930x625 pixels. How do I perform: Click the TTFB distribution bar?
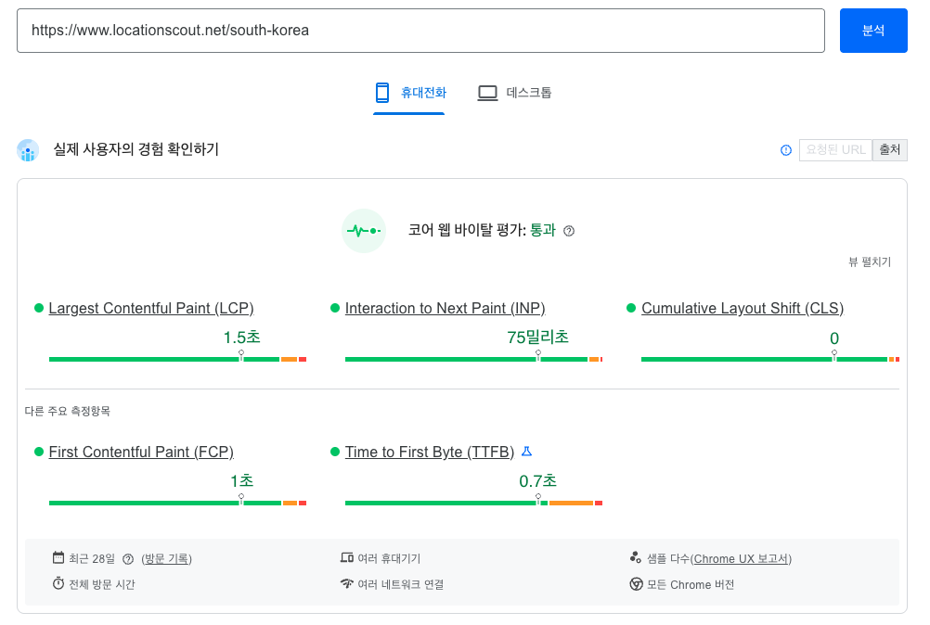pyautogui.click(x=474, y=504)
